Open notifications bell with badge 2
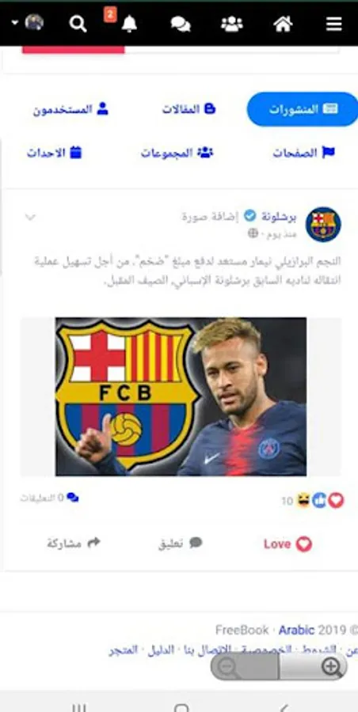 (x=129, y=24)
